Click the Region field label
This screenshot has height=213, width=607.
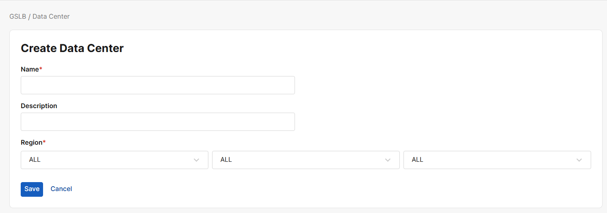coord(32,142)
